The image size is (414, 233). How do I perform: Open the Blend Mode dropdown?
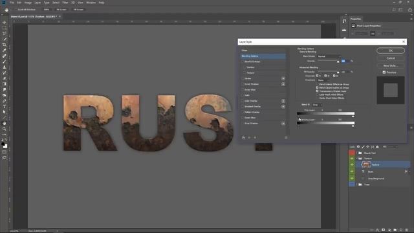click(x=329, y=56)
